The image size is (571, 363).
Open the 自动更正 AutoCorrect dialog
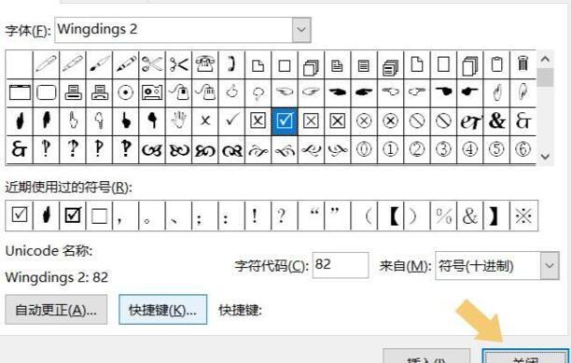[56, 310]
